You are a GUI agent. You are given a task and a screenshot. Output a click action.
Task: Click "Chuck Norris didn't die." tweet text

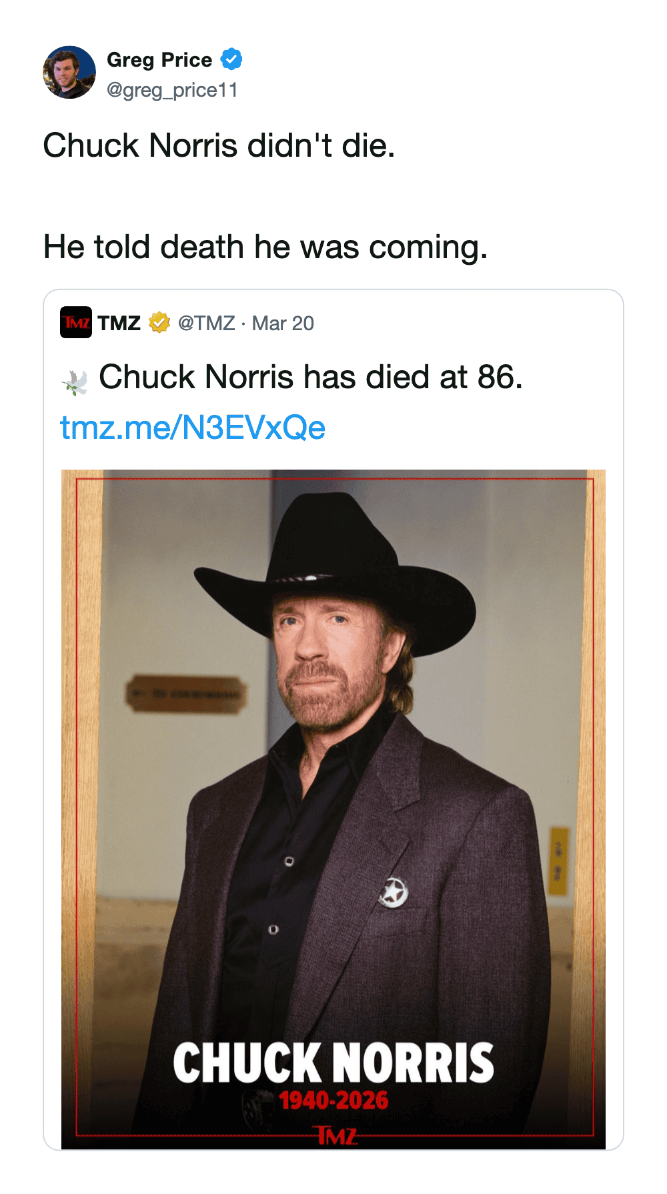click(x=219, y=145)
